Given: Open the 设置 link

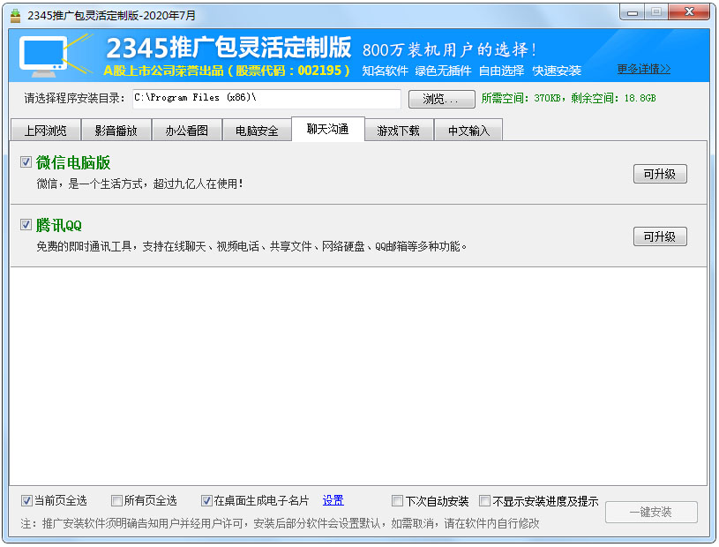Looking at the screenshot, I should (333, 500).
